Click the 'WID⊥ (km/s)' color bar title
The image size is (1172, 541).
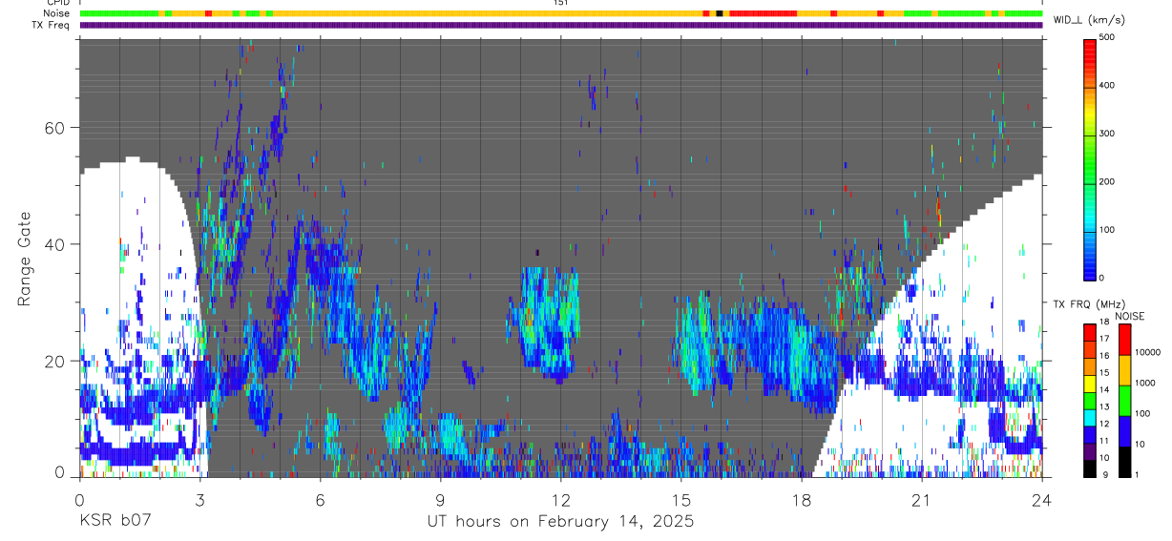click(x=1088, y=19)
